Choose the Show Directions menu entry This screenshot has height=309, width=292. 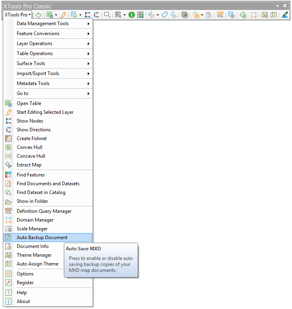48,130
